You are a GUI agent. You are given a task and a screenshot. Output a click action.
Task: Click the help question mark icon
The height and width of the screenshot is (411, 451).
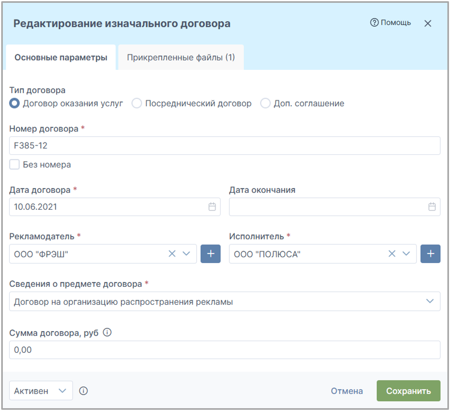[x=374, y=22]
